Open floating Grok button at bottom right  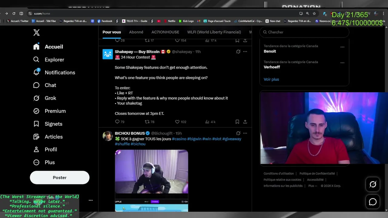point(373,184)
